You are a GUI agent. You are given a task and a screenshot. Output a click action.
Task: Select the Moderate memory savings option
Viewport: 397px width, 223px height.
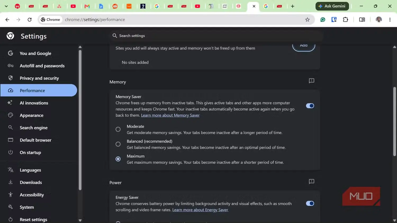(x=118, y=129)
